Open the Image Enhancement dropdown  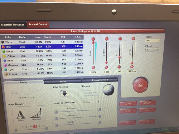pos(91,102)
